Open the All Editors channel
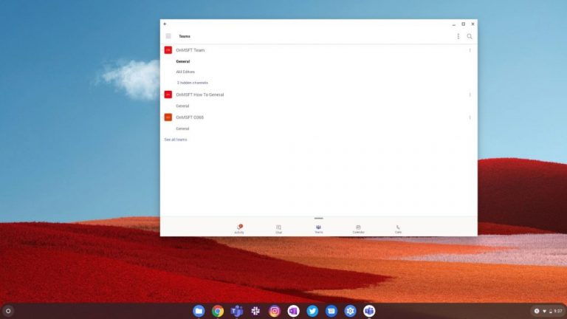 click(185, 72)
